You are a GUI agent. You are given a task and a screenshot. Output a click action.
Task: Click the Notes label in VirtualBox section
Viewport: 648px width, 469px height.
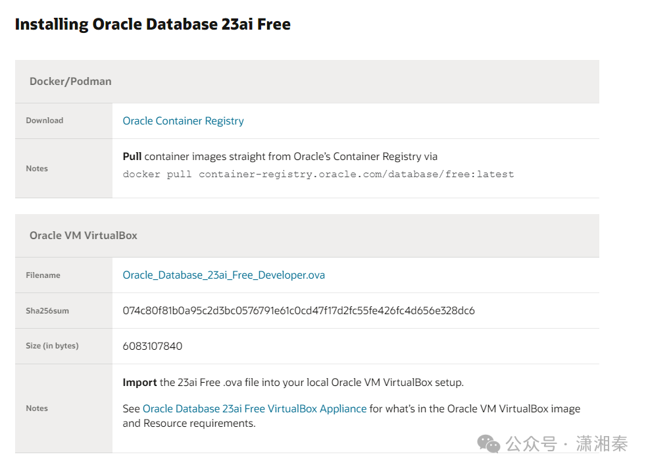(37, 408)
